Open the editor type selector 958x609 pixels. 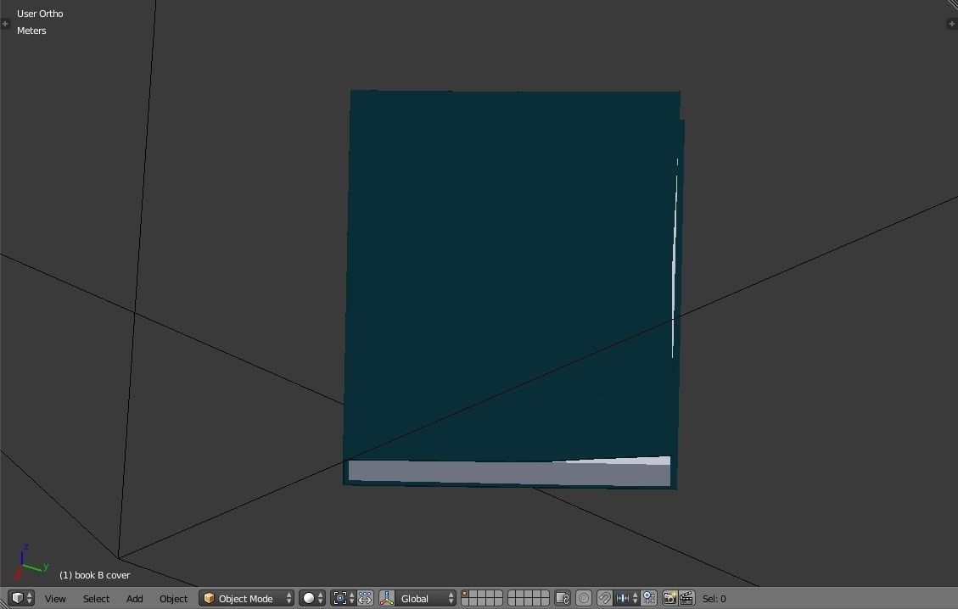click(x=21, y=598)
